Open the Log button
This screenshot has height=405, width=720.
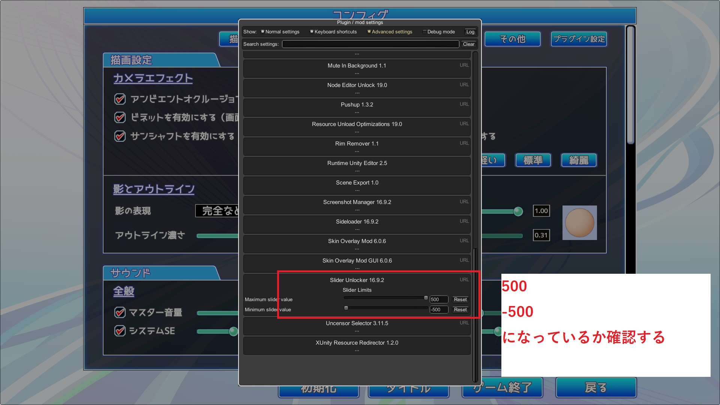(x=470, y=32)
